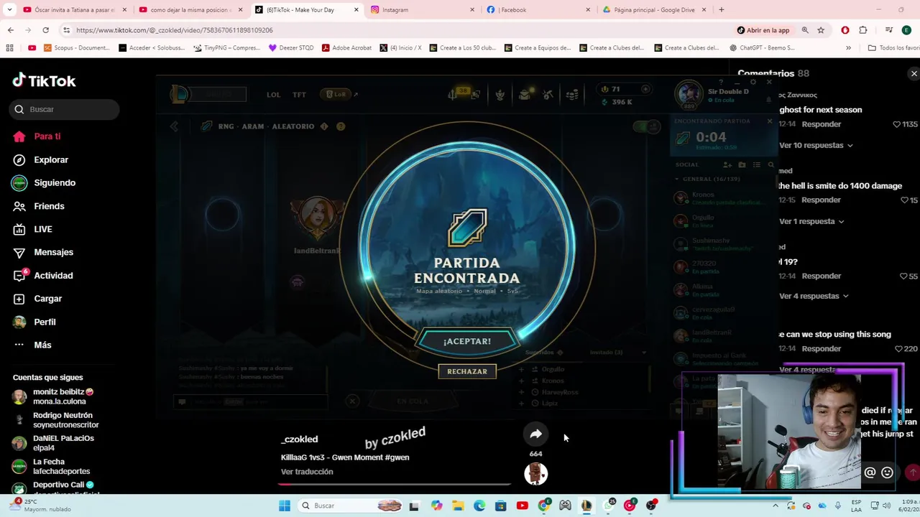This screenshot has height=517, width=920.
Task: Open the Cargar upload icon
Action: 19,299
